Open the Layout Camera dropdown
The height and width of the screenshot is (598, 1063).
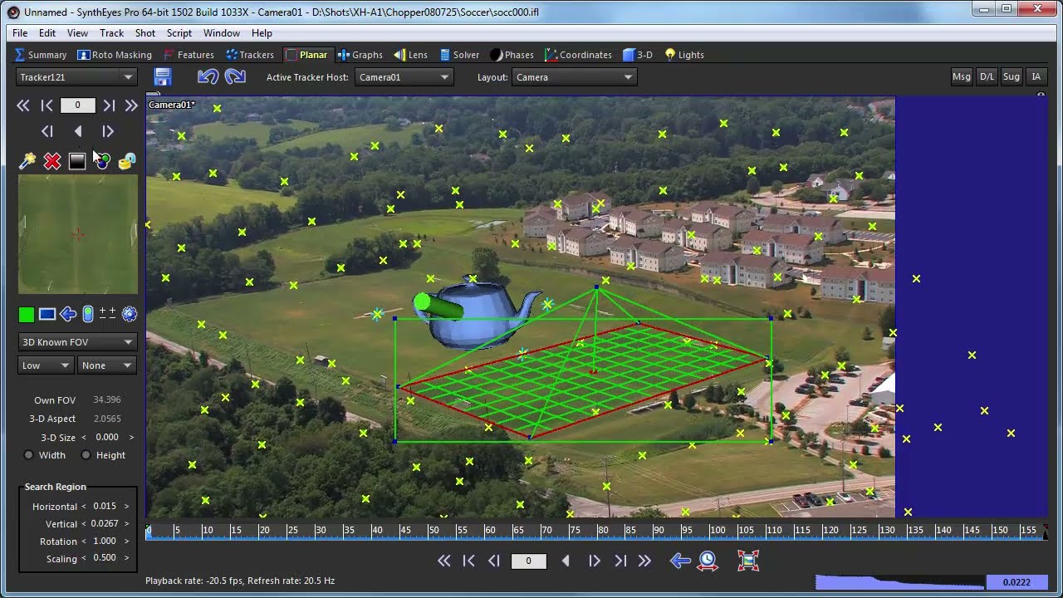574,77
